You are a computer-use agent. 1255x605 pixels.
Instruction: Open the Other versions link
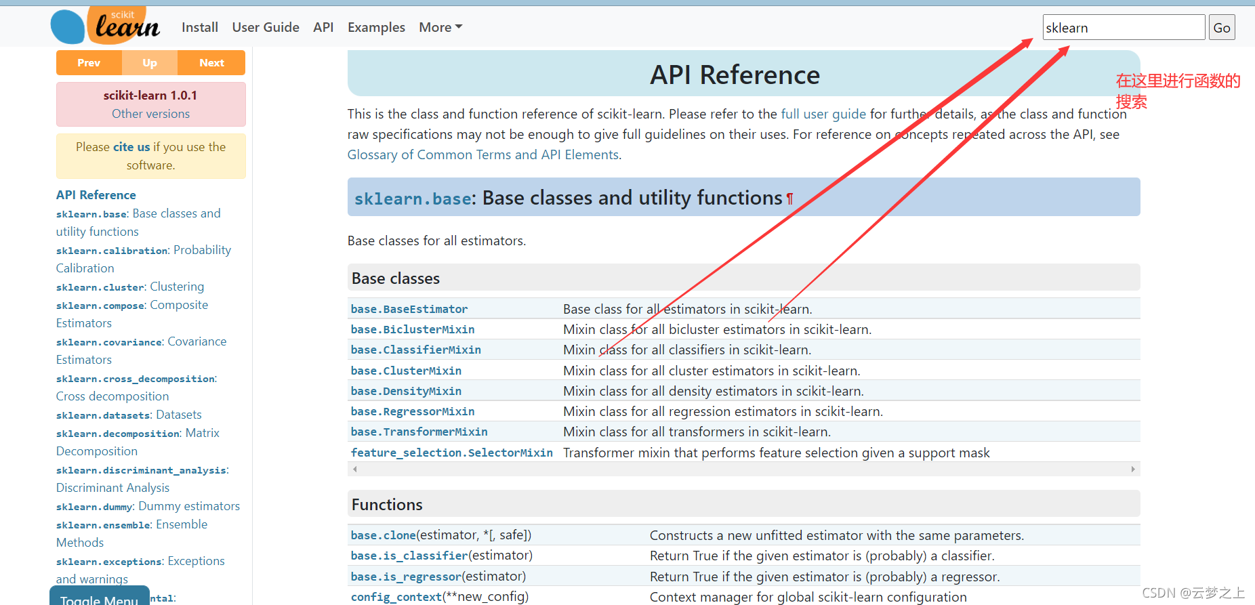[x=150, y=114]
